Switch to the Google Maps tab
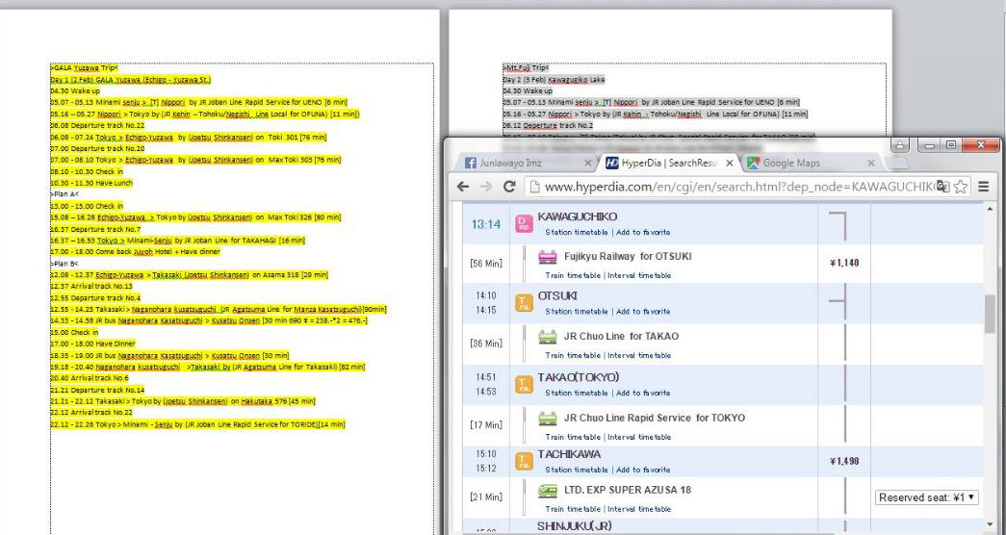Screen dimensions: 1006x535 [811, 163]
